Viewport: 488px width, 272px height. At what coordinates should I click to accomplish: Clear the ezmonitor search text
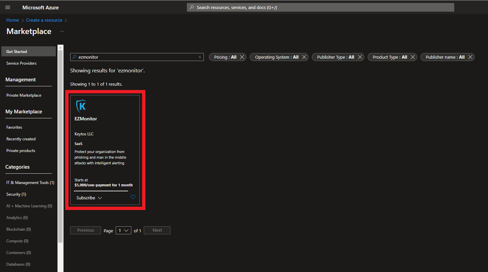(200, 57)
